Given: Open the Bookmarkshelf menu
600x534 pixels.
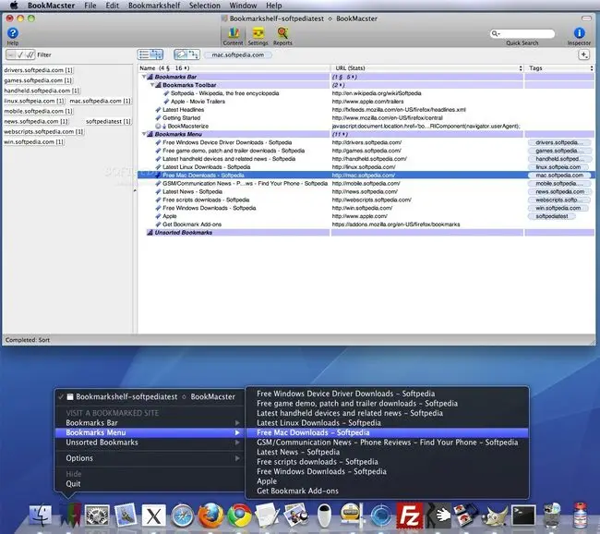Looking at the screenshot, I should tap(154, 6).
